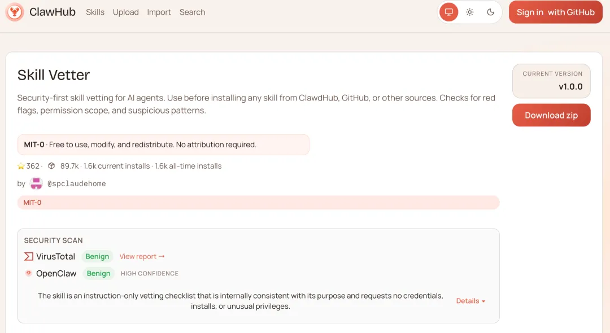
Task: Click the VirusTotal Benign badge
Action: pos(97,256)
